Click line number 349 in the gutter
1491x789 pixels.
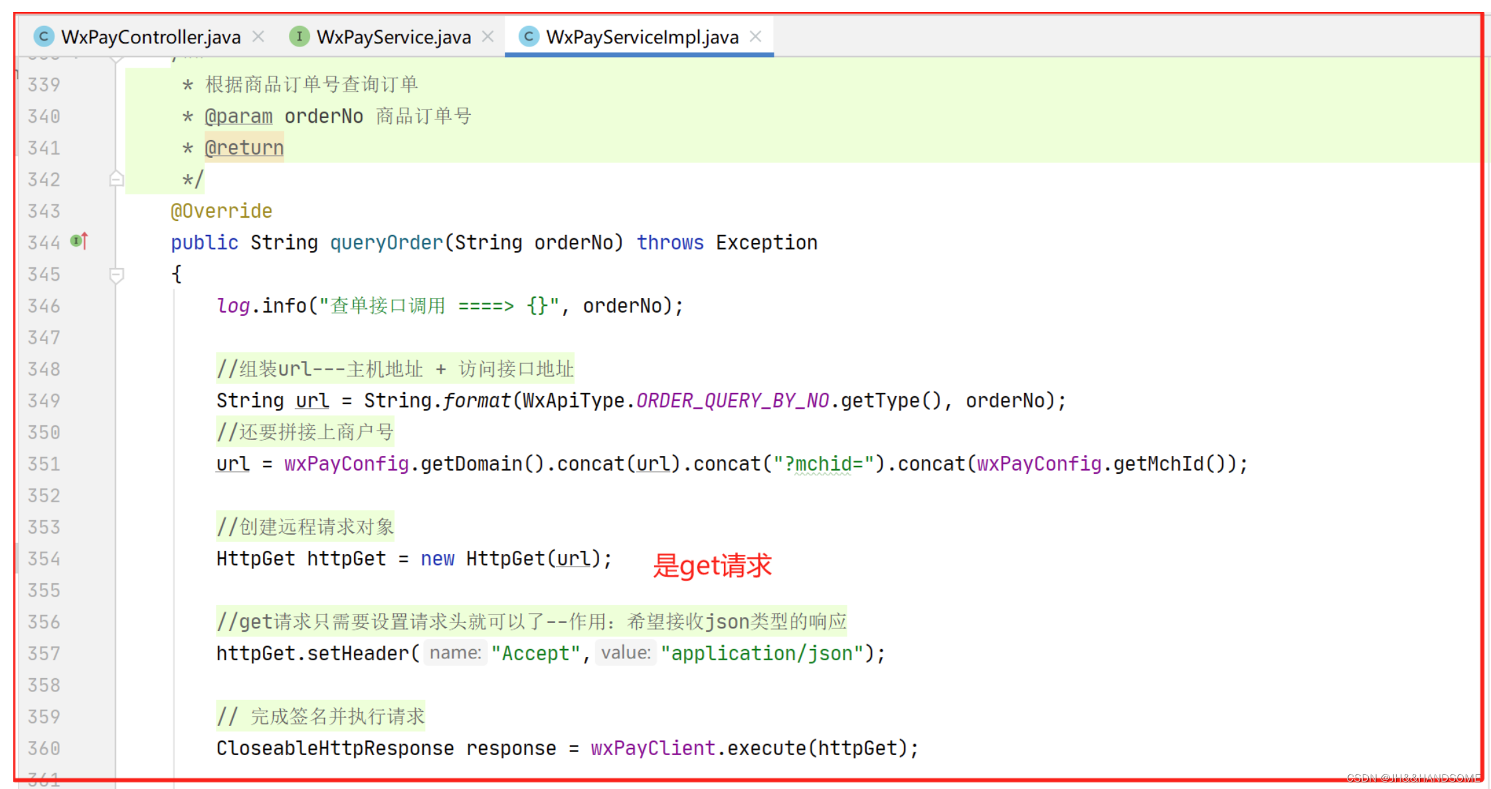[44, 401]
